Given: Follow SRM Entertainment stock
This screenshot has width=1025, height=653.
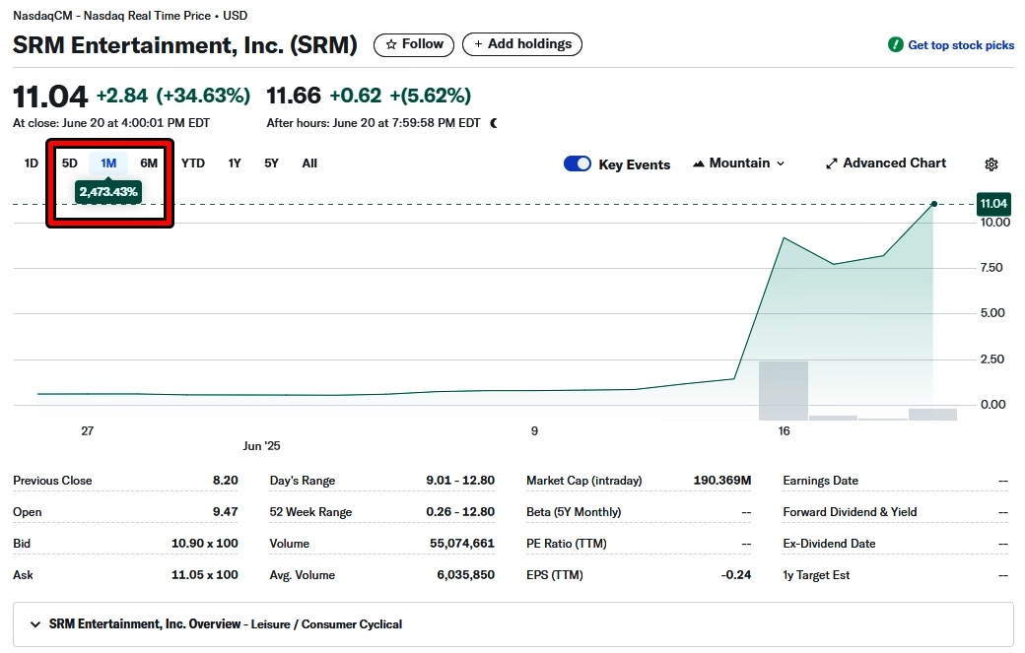Looking at the screenshot, I should tap(414, 44).
